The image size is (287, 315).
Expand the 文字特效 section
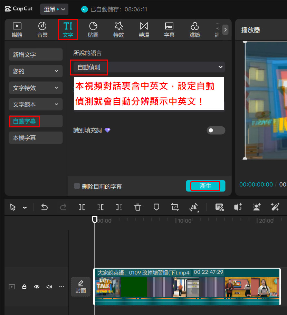[36, 88]
